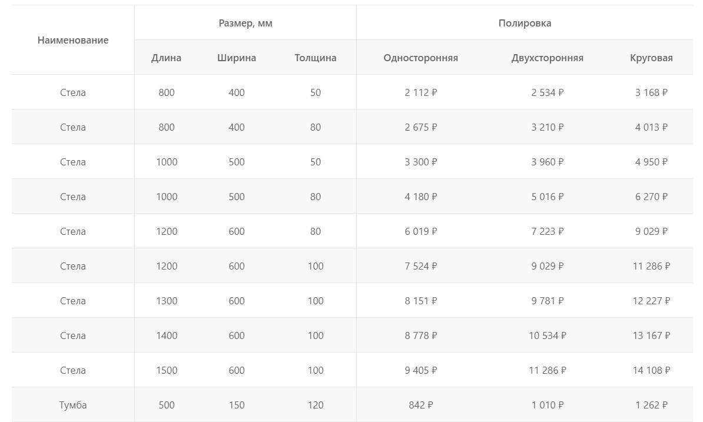Click the Длина column header
The image size is (703, 422).
pos(167,58)
